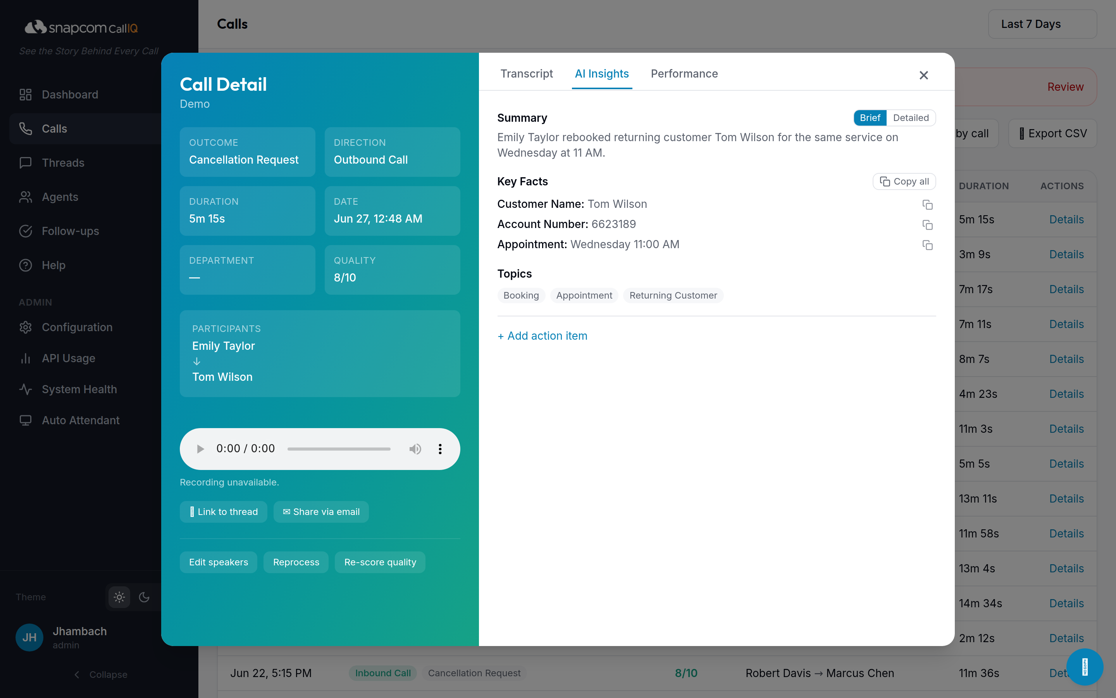Close the Call Detail dialog

[924, 75]
